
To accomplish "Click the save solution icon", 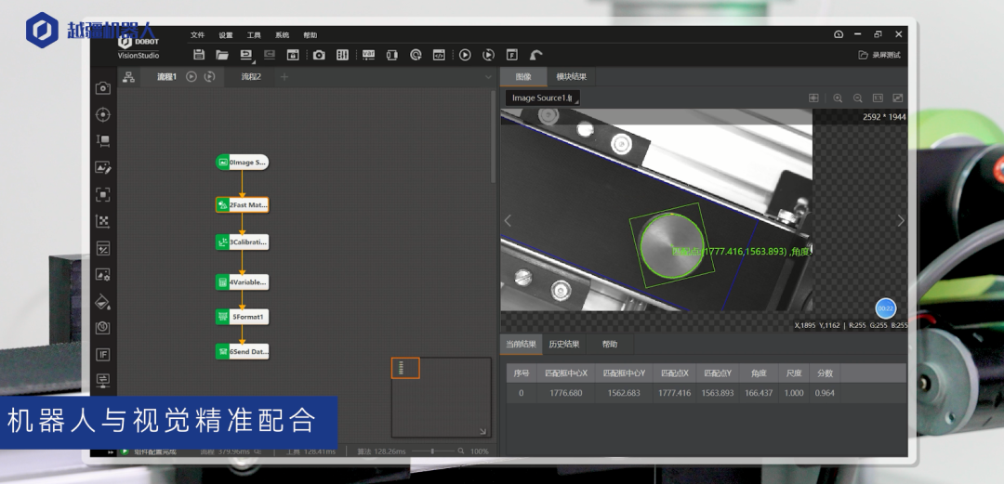I will coord(199,55).
